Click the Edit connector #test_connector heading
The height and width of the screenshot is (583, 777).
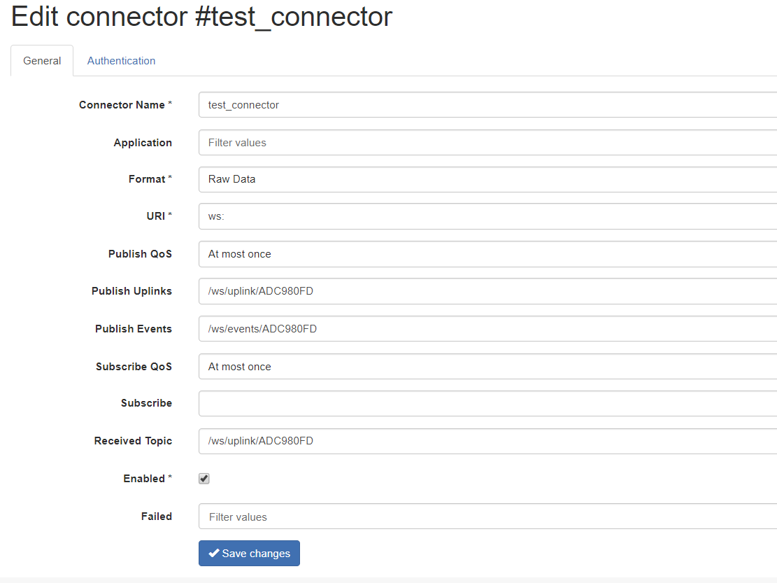(201, 17)
